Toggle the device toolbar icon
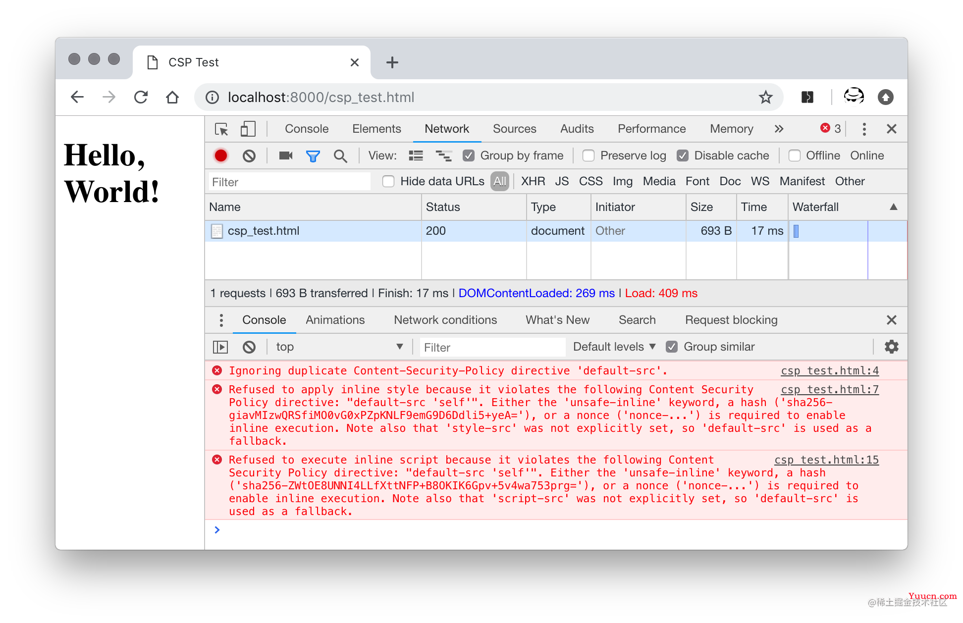Screen dimensions: 963x623 coord(248,129)
